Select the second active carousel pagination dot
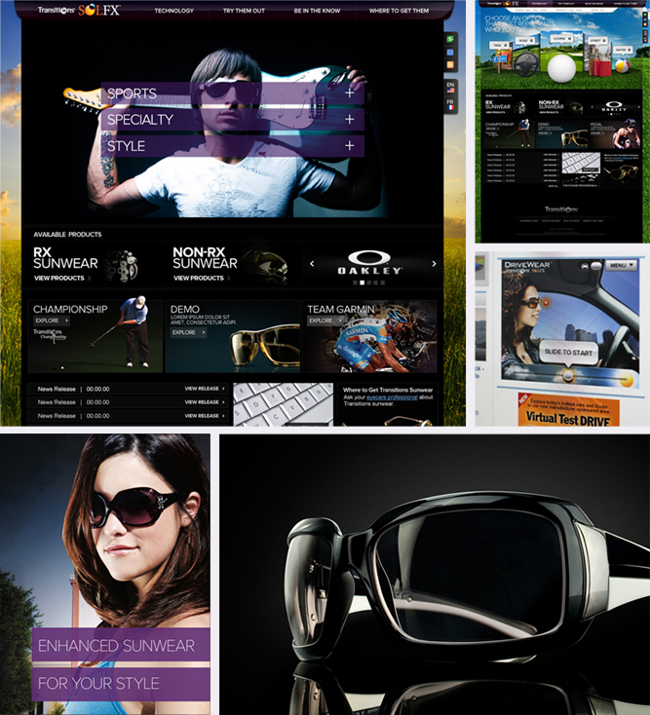Image resolution: width=650 pixels, height=715 pixels. point(362,282)
